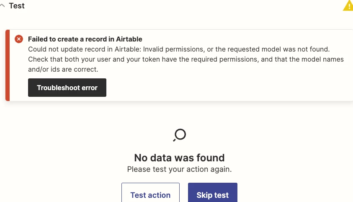Click the red stripe on the error banner

click(7, 65)
